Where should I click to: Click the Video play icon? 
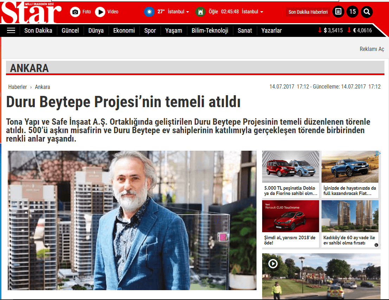click(100, 12)
